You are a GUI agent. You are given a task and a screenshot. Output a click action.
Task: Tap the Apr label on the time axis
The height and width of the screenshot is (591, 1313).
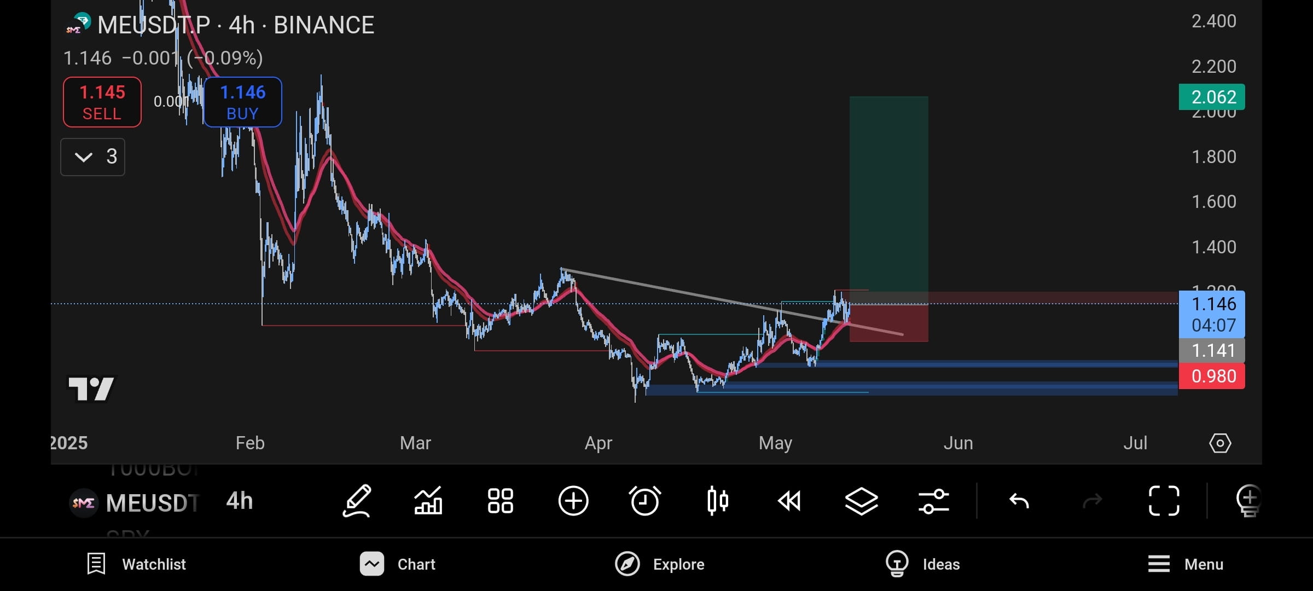coord(598,443)
